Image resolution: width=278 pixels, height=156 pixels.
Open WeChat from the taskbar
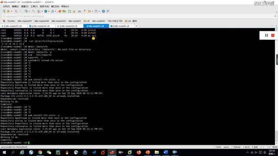pyautogui.click(x=49, y=152)
